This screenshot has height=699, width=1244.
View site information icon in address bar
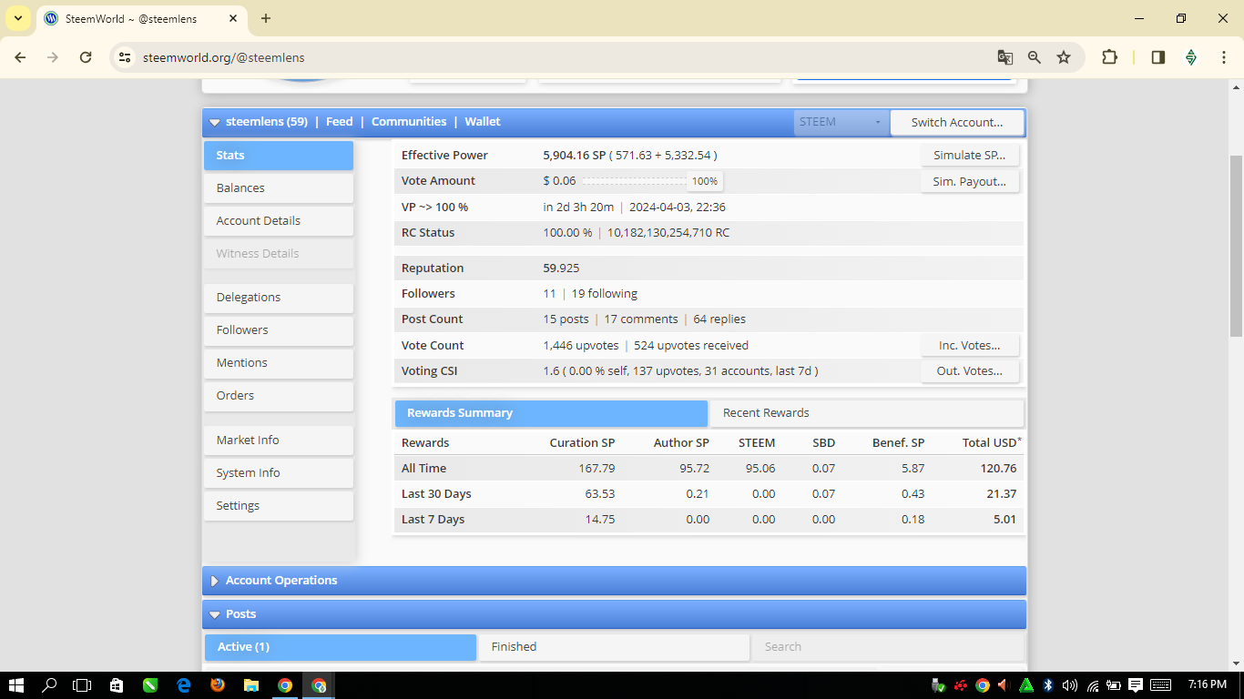pos(126,57)
